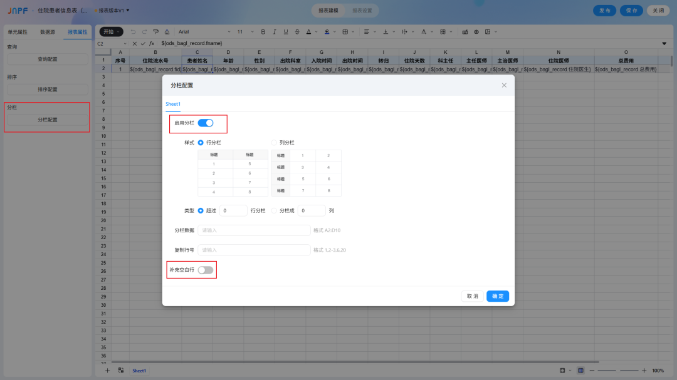Select the Sheet1 tab at the bottom bar
This screenshot has width=677, height=380.
pyautogui.click(x=139, y=371)
